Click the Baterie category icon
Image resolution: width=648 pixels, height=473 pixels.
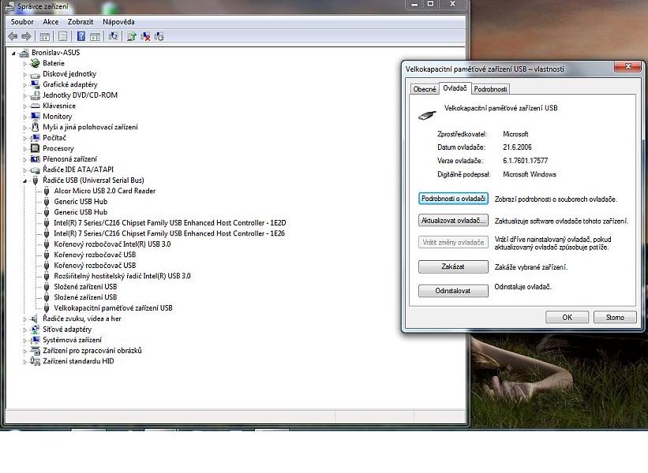tap(36, 63)
